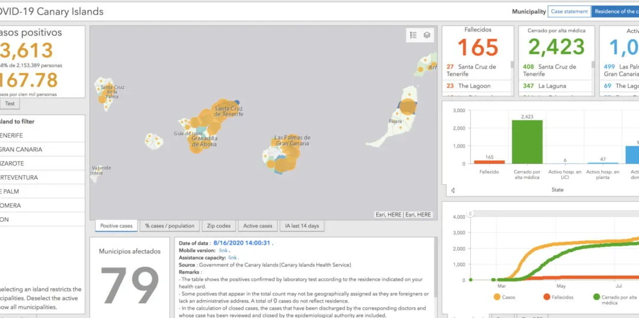The width and height of the screenshot is (639, 318).
Task: Grab the time chart range slider handle
Action: tap(470, 214)
